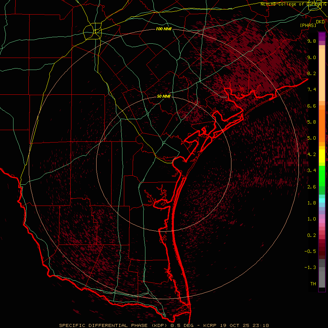Select the bright green segment of the color bar
Viewport: 328px width, 328px height.
click(322, 176)
